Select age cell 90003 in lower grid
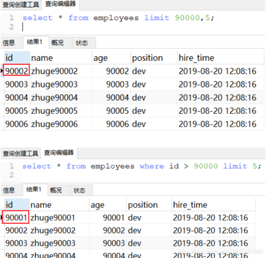Image resolution: width=266 pixels, height=258 pixels. tap(108, 243)
